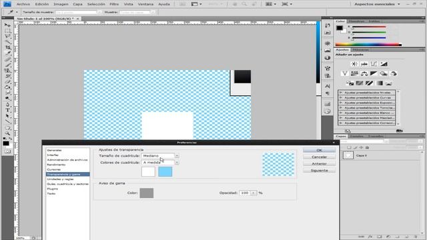Add a Curves adjustment
Image resolution: width=427 pixels, height=240 pixels.
pyautogui.click(x=374, y=64)
